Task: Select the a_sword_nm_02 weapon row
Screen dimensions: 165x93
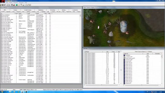Action: tap(142, 57)
